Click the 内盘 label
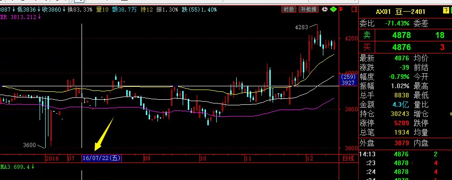 coord(421,143)
